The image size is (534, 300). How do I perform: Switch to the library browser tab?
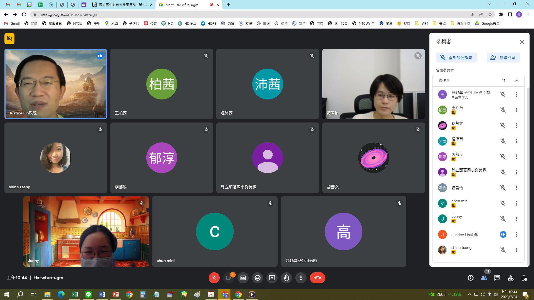pos(122,5)
